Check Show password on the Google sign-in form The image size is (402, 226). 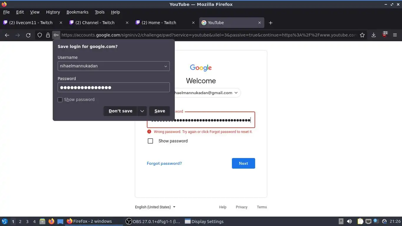click(150, 141)
